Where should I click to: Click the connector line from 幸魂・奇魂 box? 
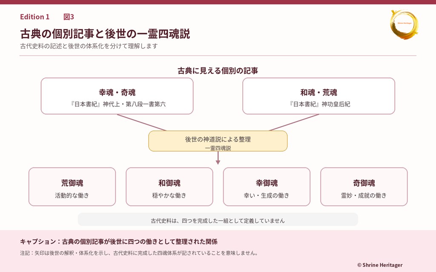click(x=141, y=122)
